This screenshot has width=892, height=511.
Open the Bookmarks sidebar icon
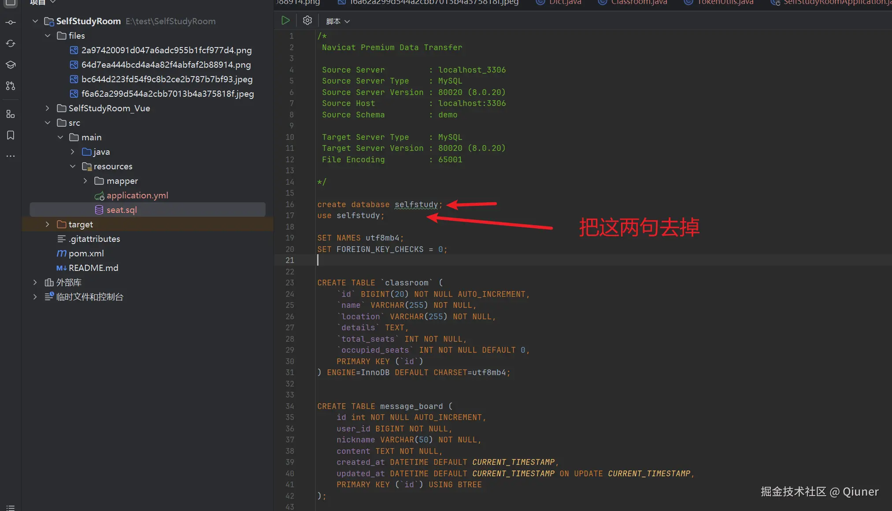pos(11,135)
